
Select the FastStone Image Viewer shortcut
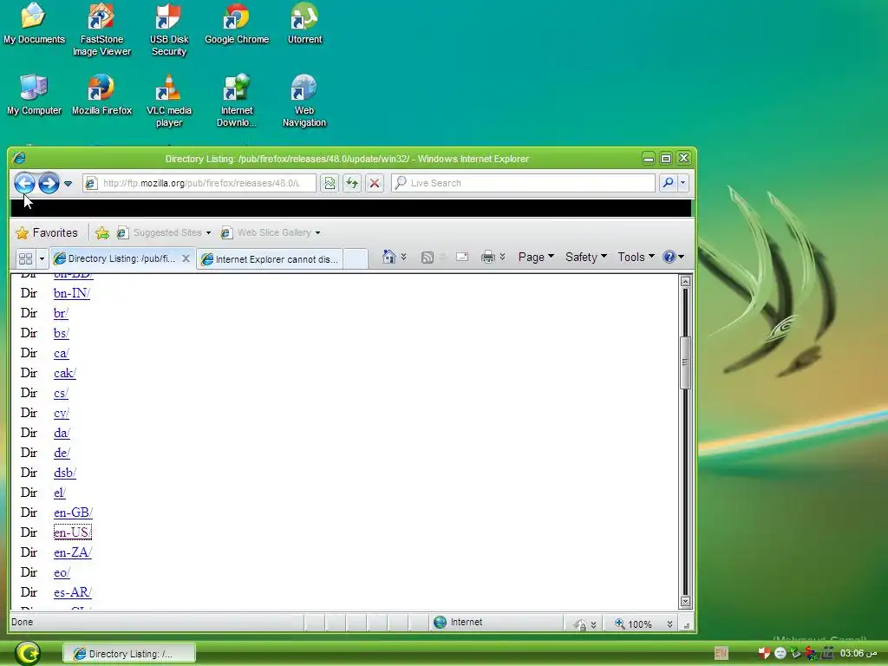pyautogui.click(x=102, y=30)
